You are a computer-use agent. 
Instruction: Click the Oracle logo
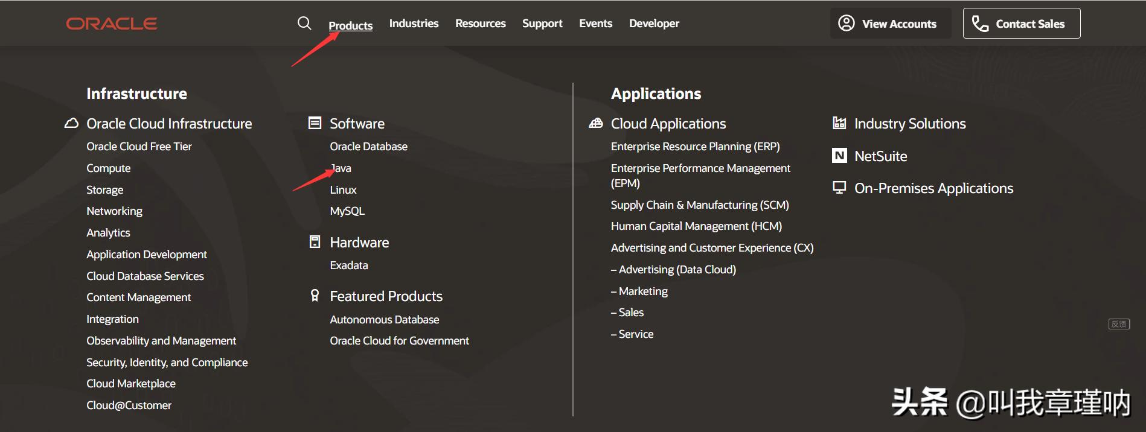click(112, 24)
